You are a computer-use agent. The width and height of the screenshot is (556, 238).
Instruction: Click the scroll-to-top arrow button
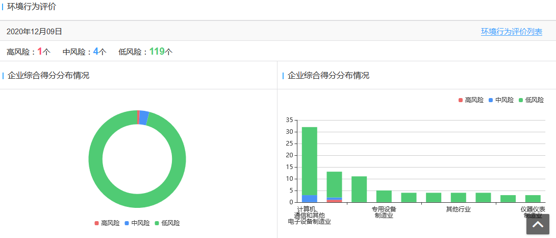point(538,224)
